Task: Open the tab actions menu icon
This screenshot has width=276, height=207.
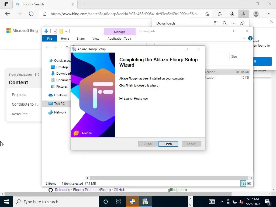Action: 6,4
